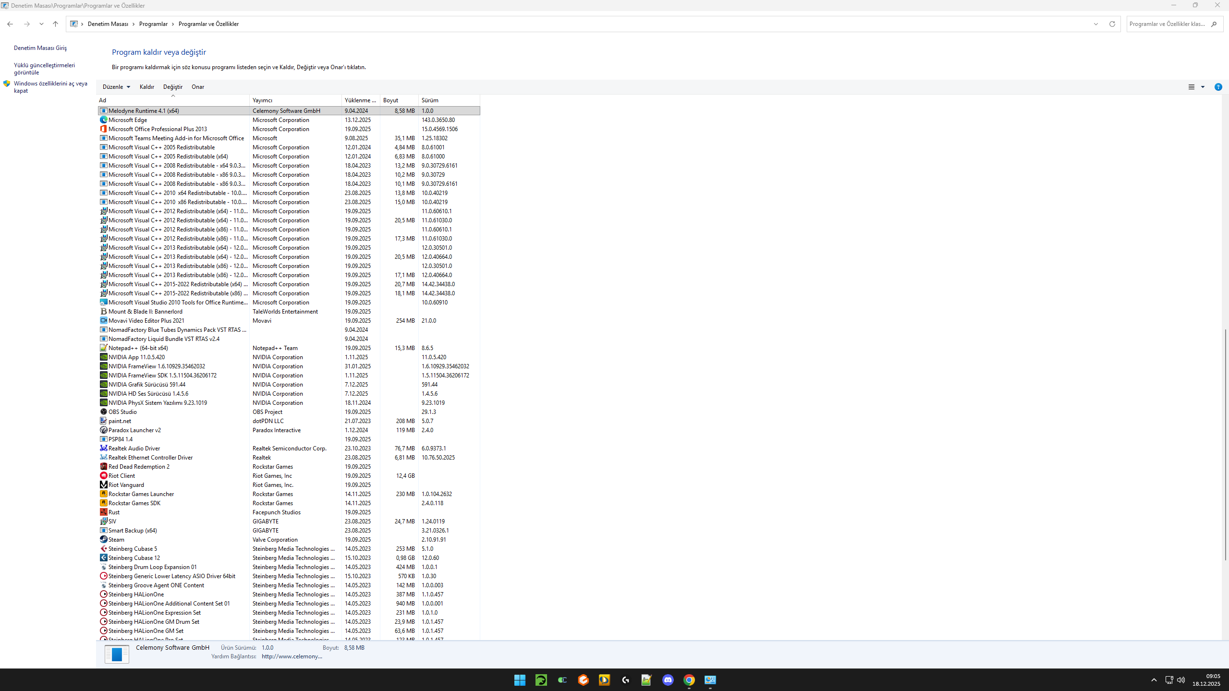Screen dimensions: 1229x691
Task: Navigate to the Programlar breadcrumb
Action: (x=153, y=24)
